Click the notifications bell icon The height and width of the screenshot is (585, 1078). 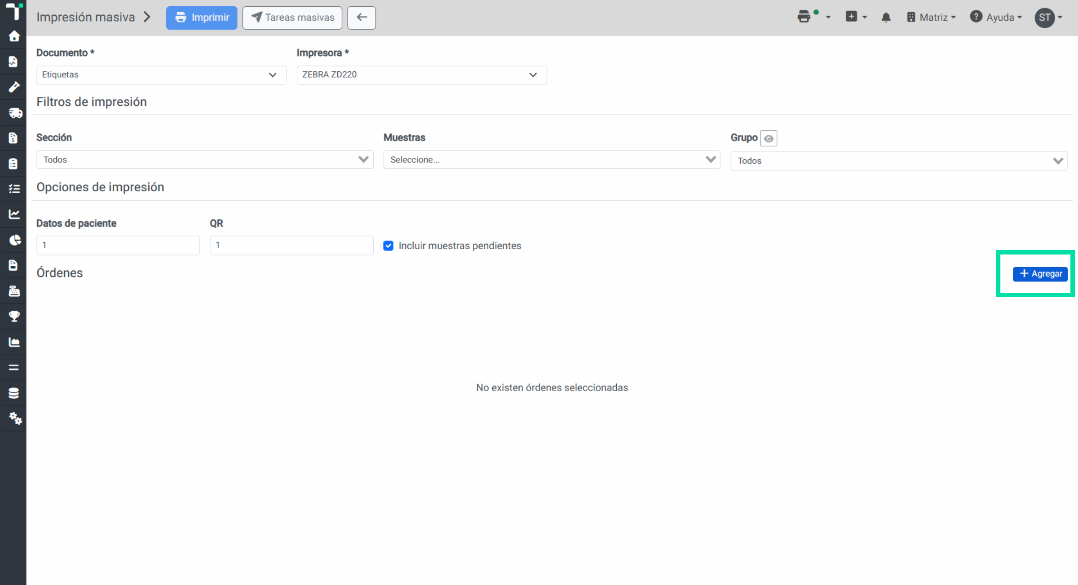886,18
